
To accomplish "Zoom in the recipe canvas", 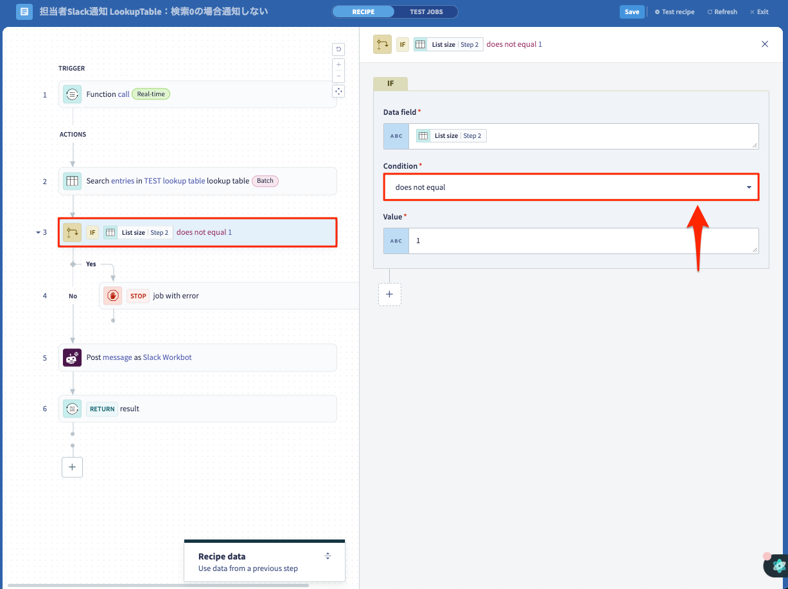I will pos(338,65).
